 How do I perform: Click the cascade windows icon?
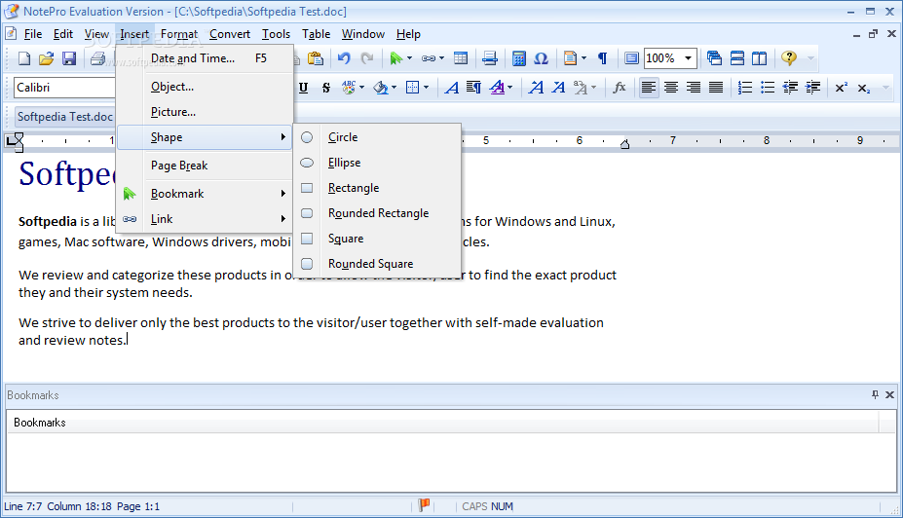click(714, 58)
